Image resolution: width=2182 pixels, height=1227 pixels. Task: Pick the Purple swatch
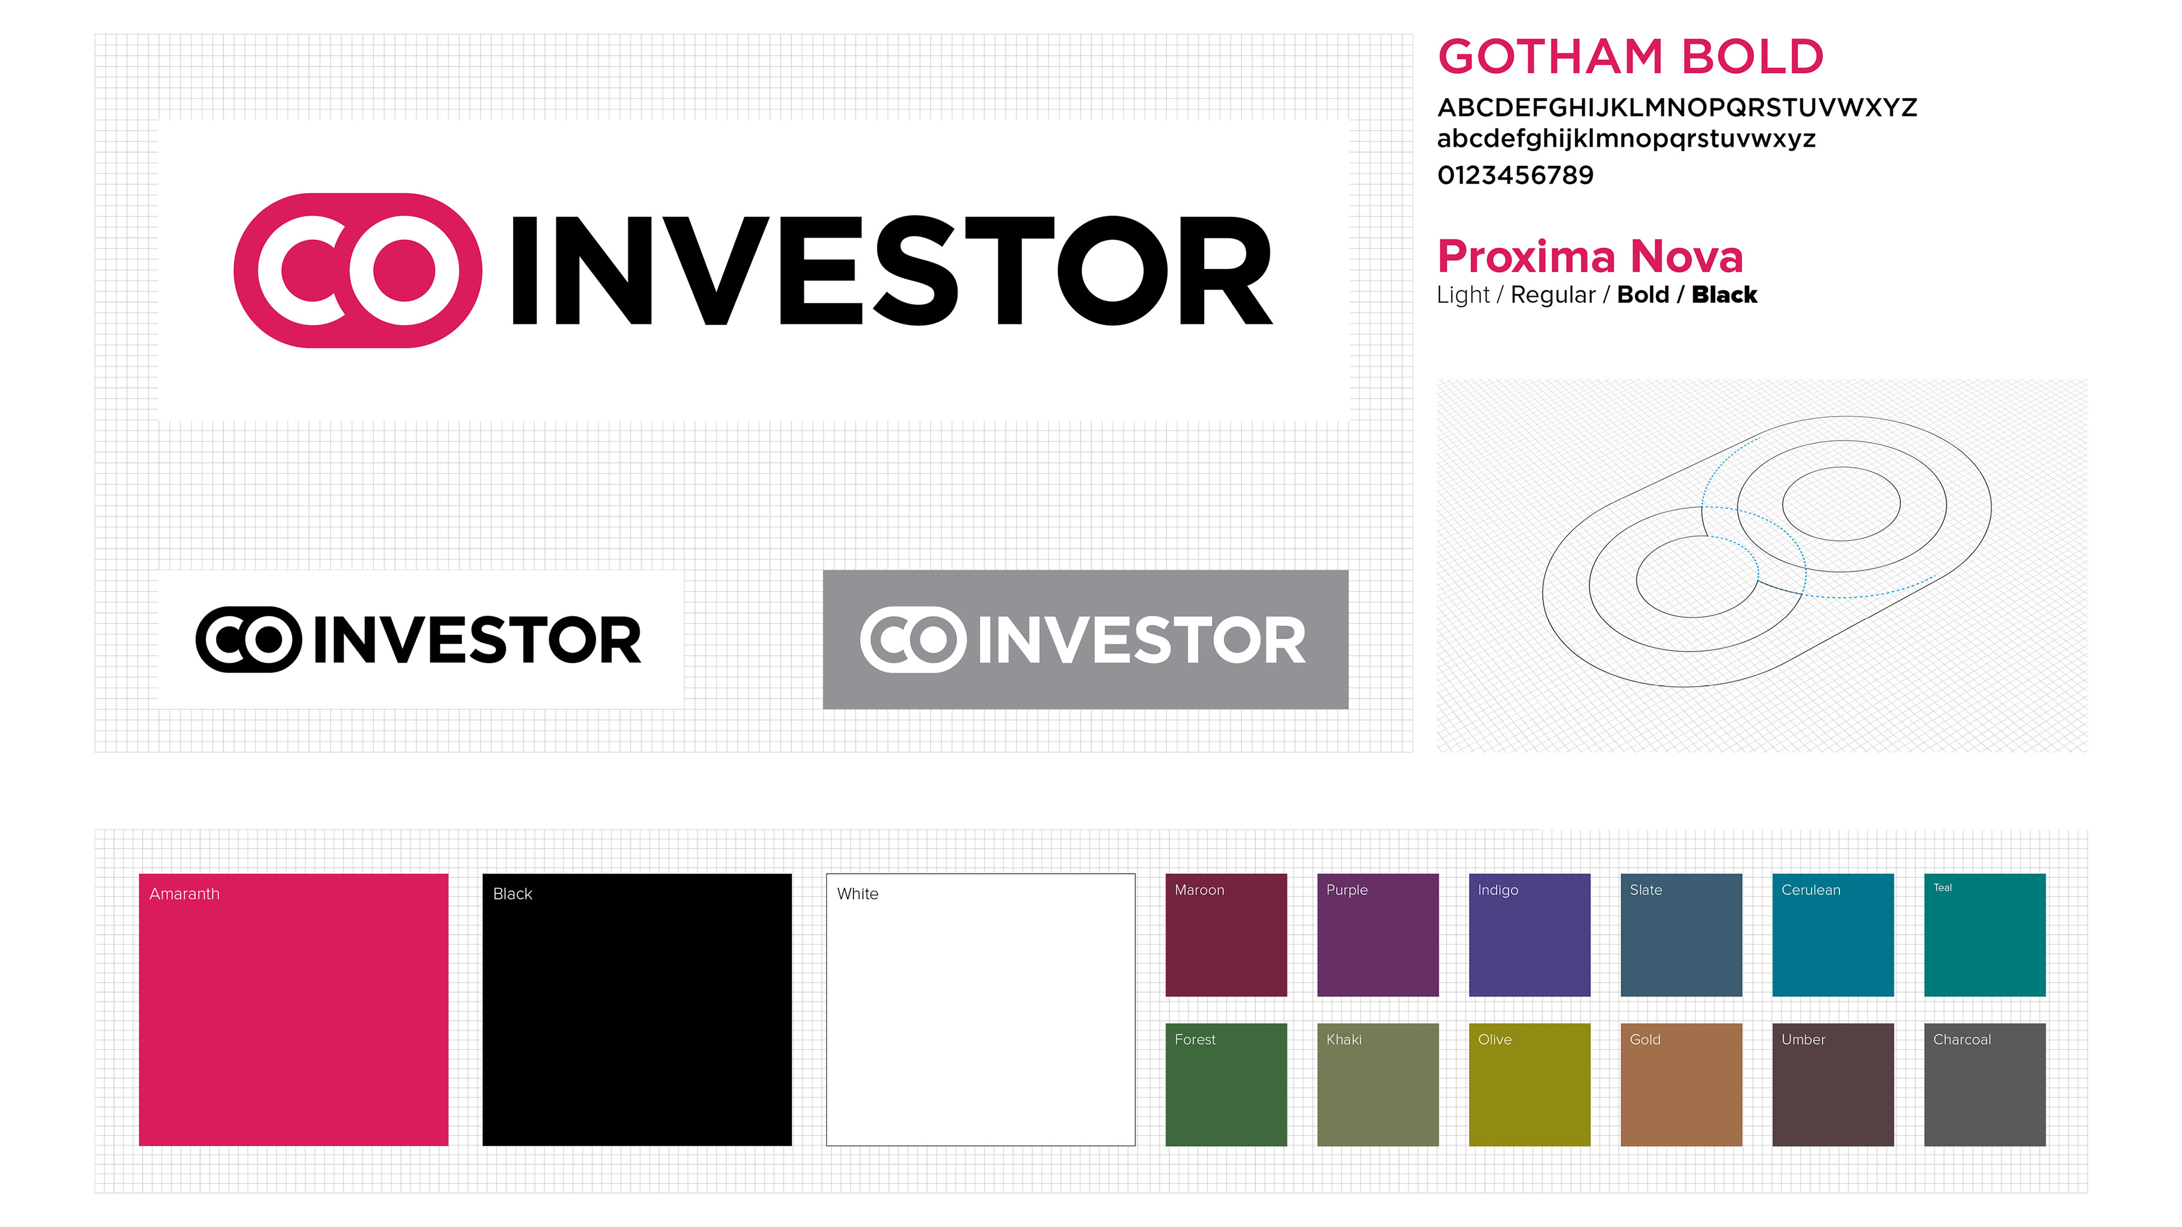tap(1377, 935)
